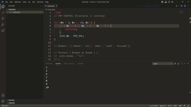Toggle Secondary Side Bar visibility
The width and height of the screenshot is (191, 107).
pos(169,2)
